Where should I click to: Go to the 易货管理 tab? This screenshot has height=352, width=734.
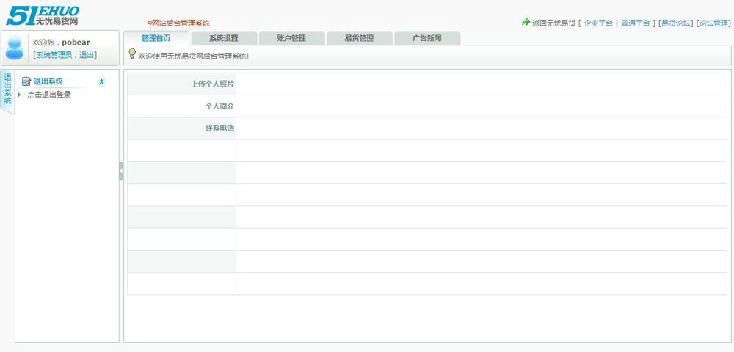[359, 38]
